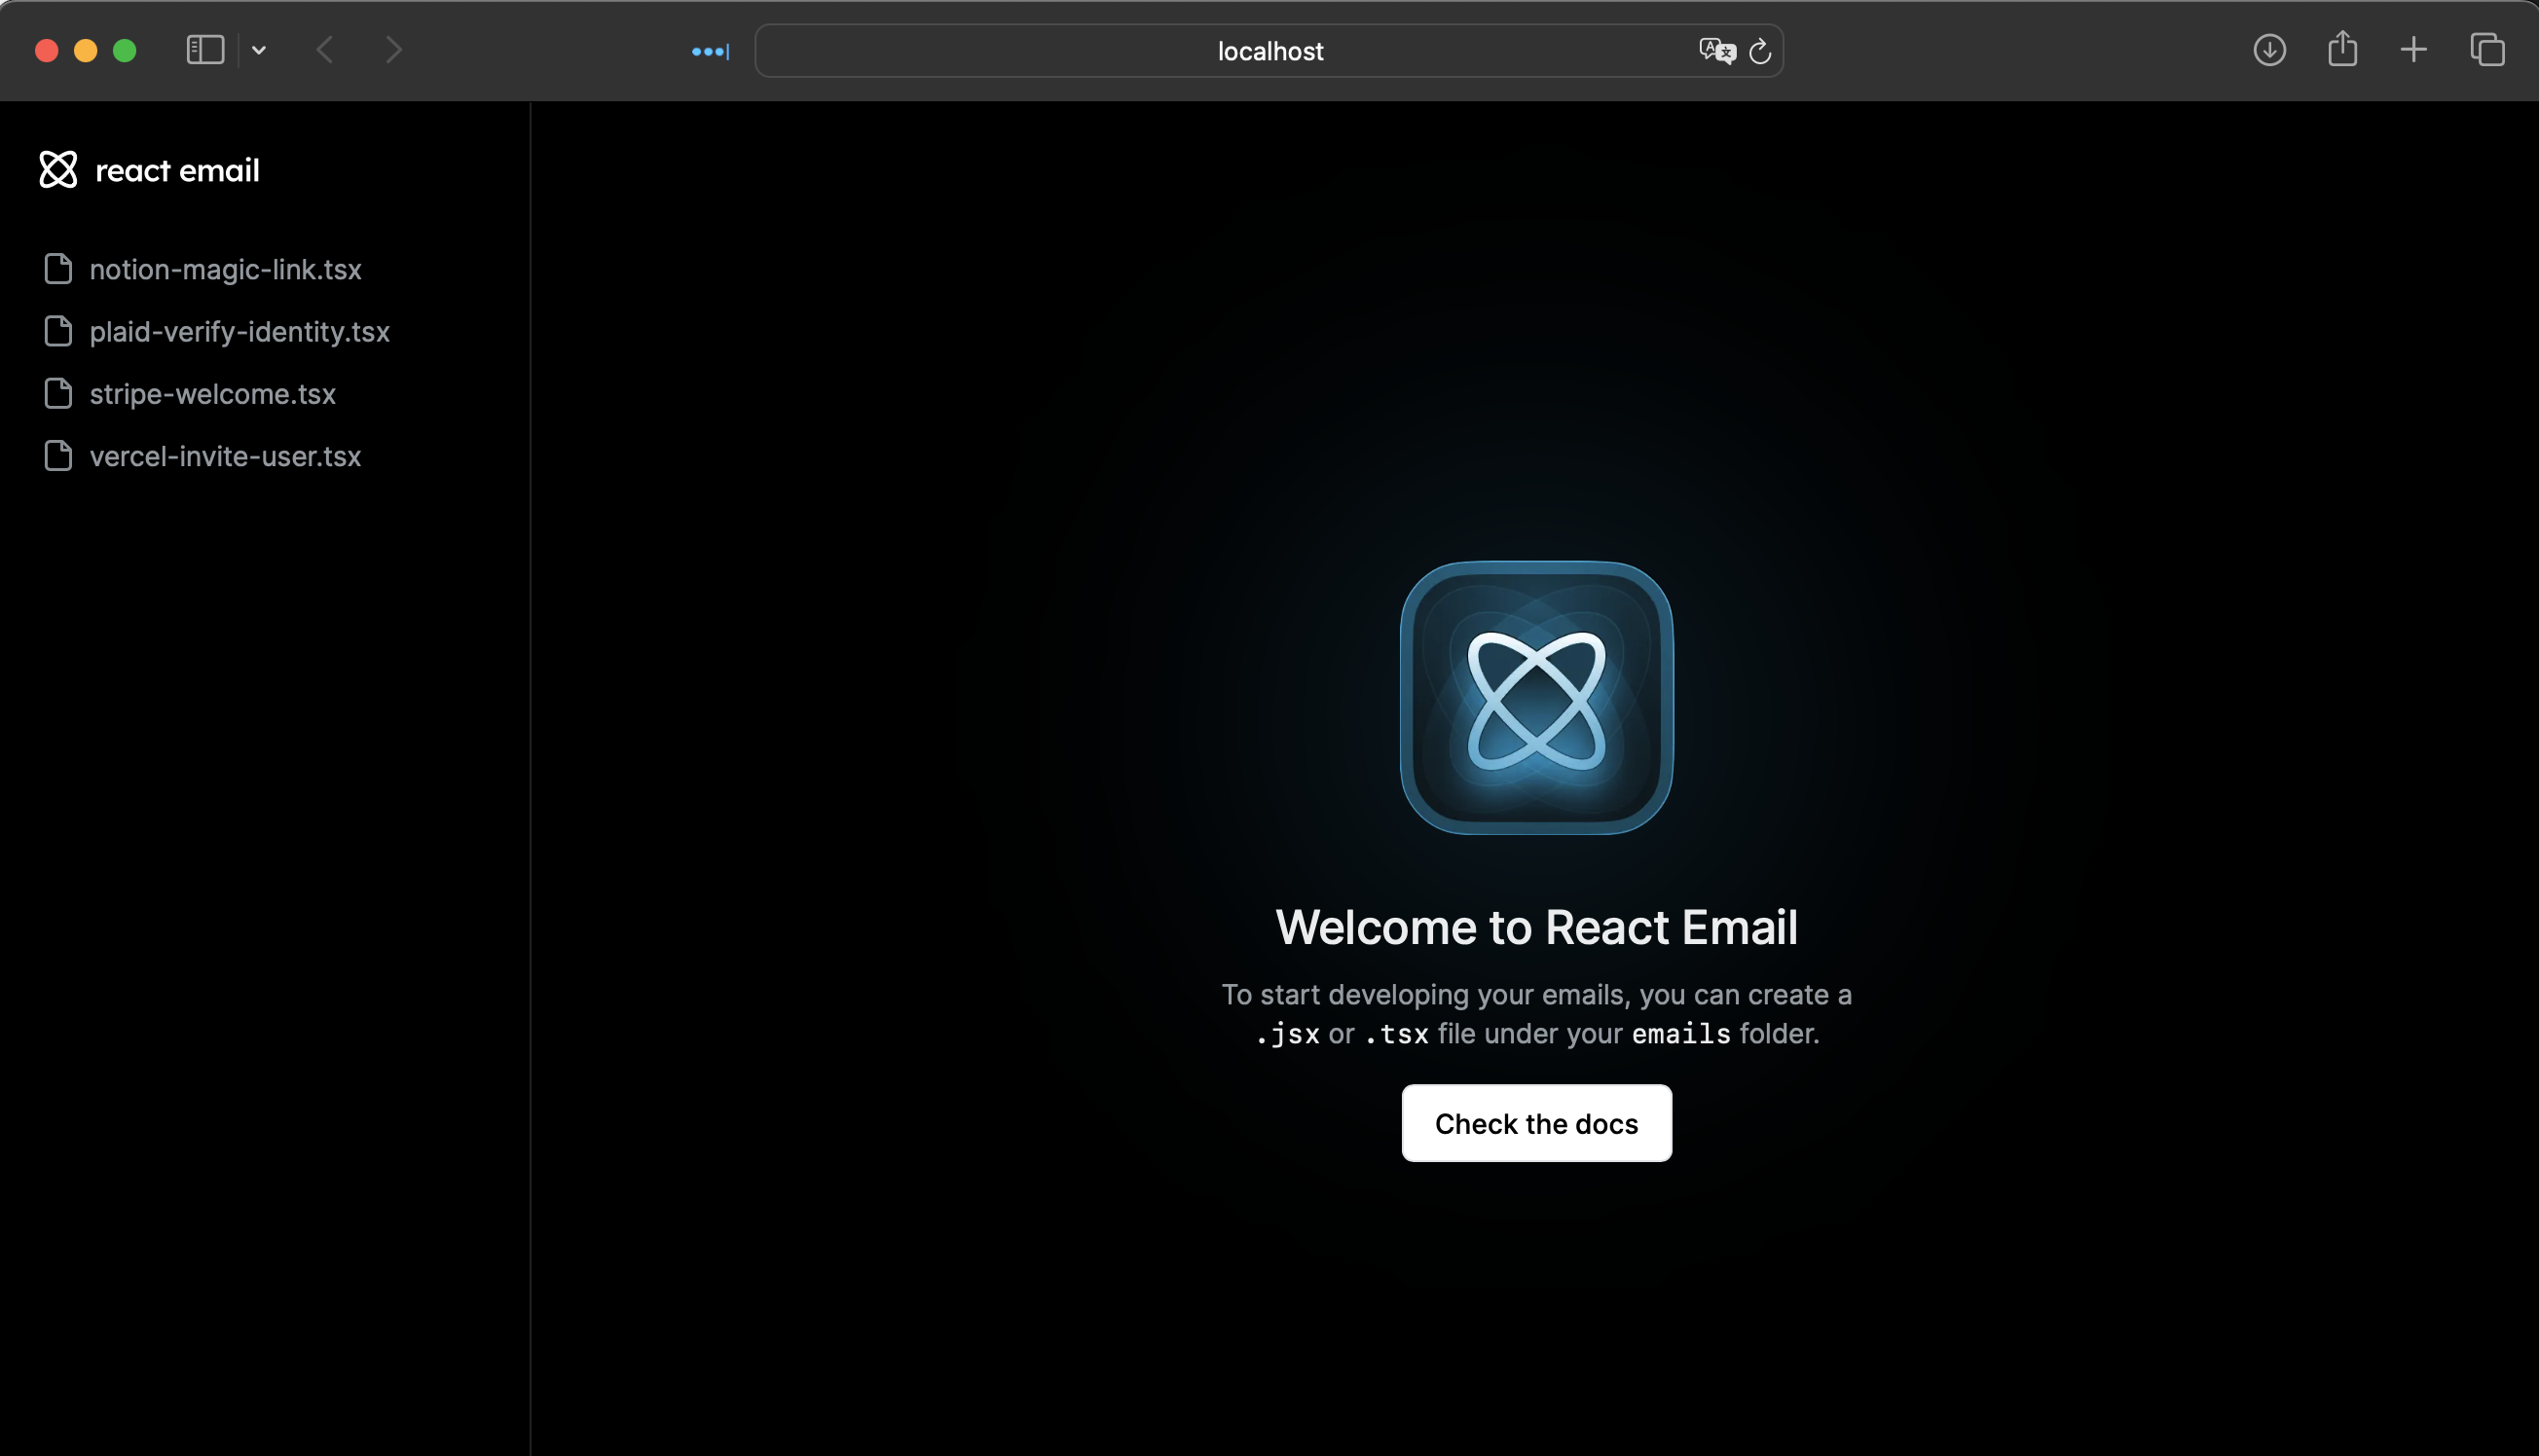The height and width of the screenshot is (1456, 2539).
Task: Click the red close window button
Action: [x=46, y=50]
